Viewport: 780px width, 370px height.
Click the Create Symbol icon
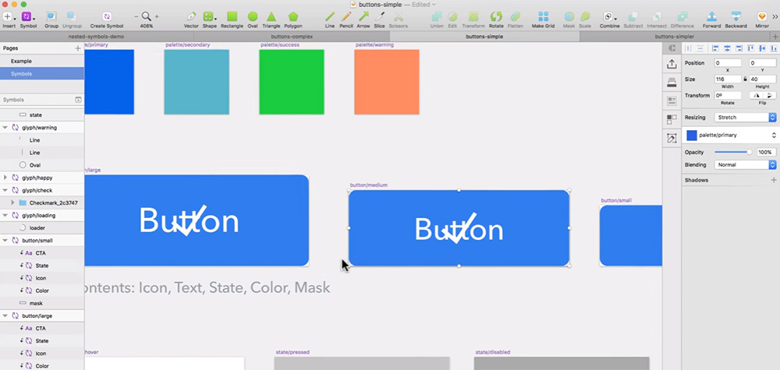pyautogui.click(x=106, y=17)
